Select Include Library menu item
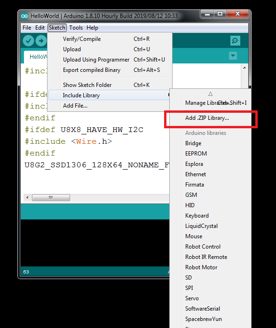Image resolution: width=276 pixels, height=328 pixels. 109,95
